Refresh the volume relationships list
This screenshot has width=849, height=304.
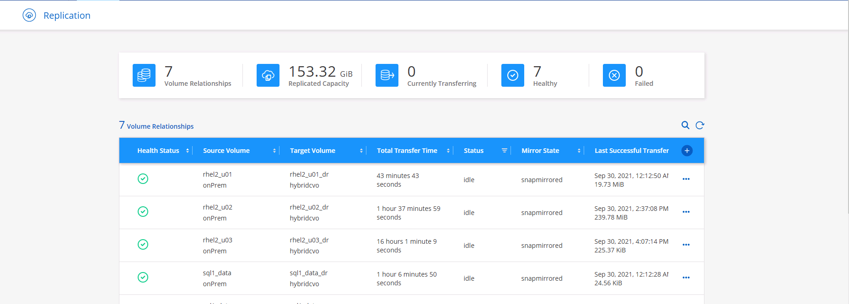[x=700, y=125]
